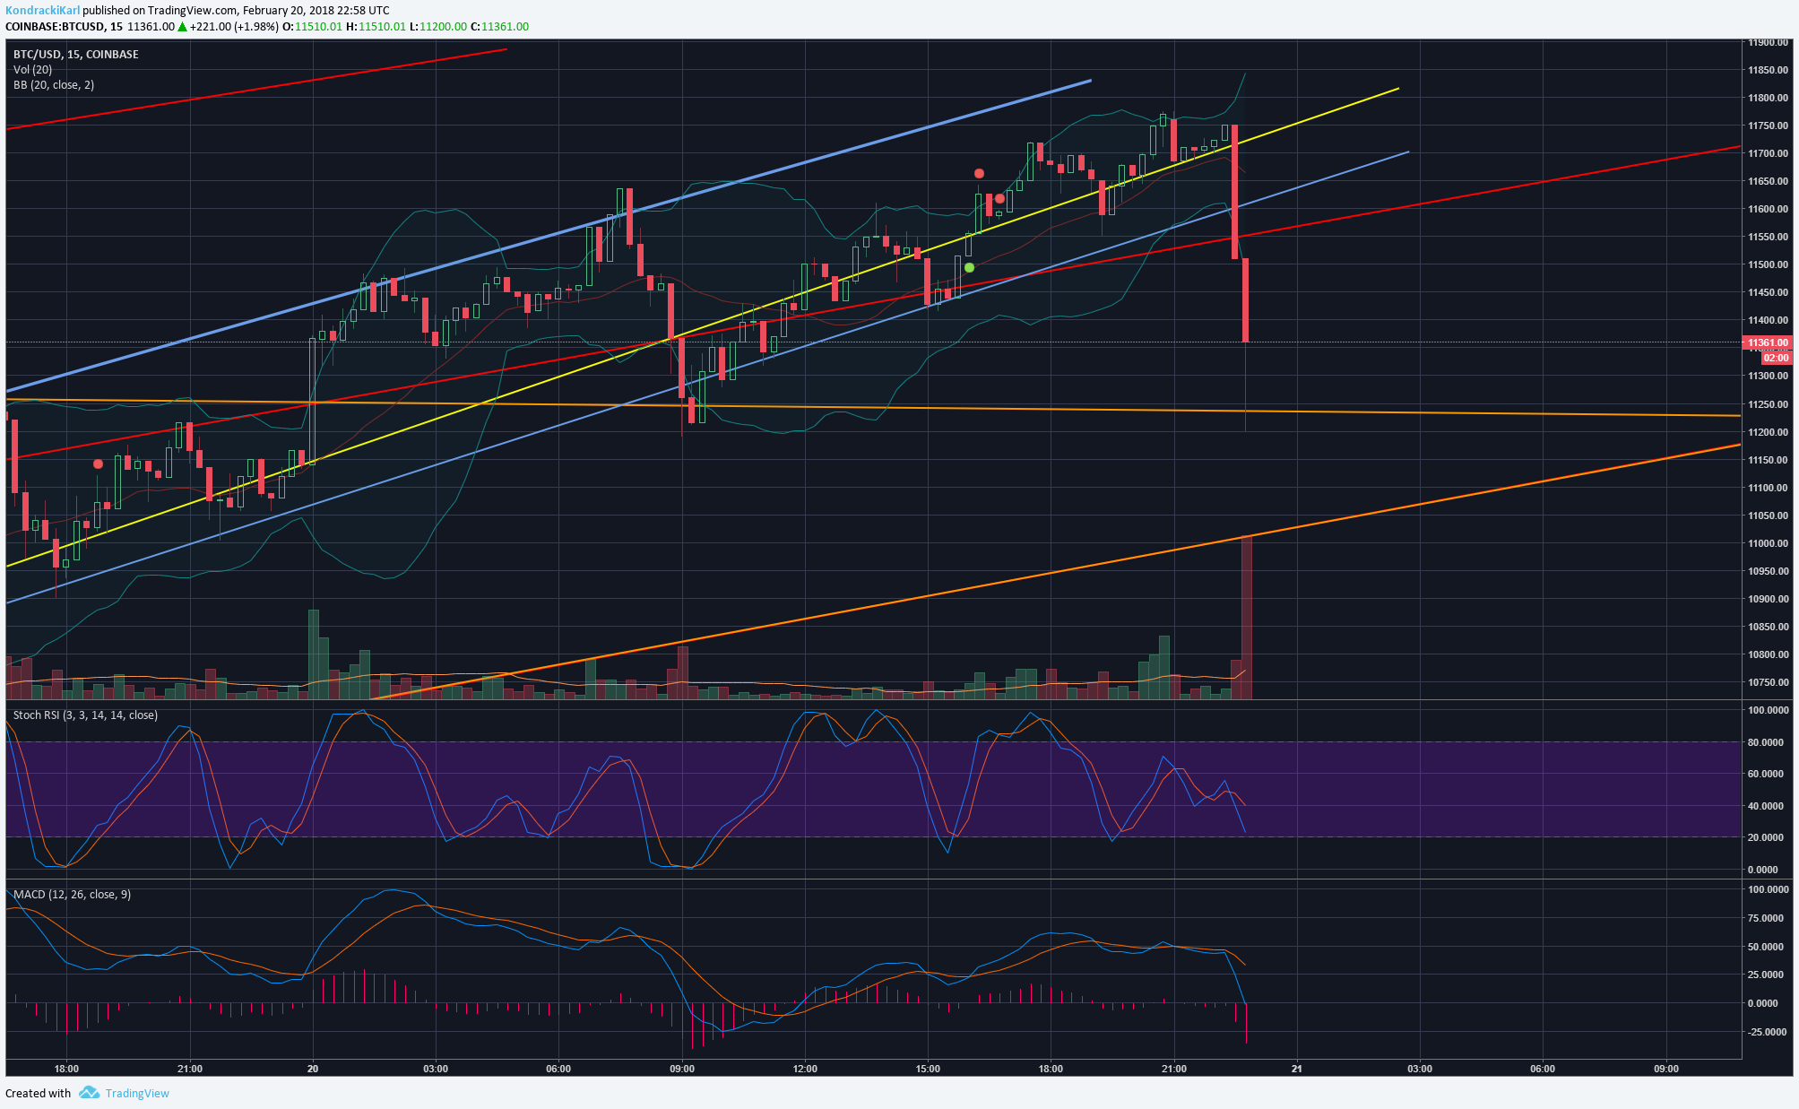
Task: Click the 11000.00 price axis label
Action: [x=1768, y=543]
